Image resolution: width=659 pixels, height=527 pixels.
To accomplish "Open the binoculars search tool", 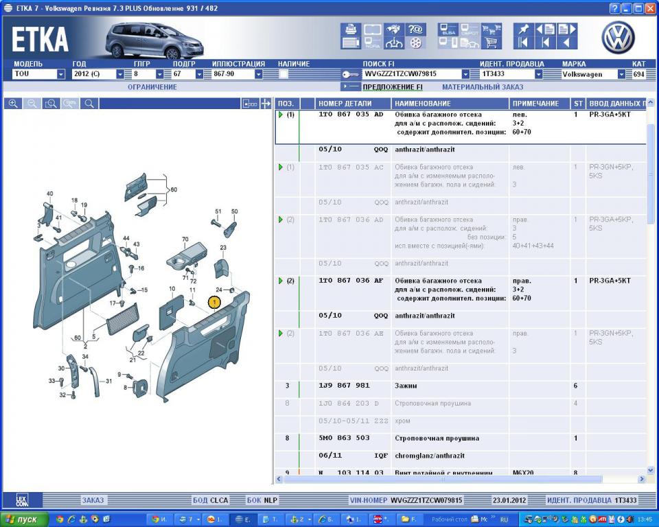I will 394,30.
